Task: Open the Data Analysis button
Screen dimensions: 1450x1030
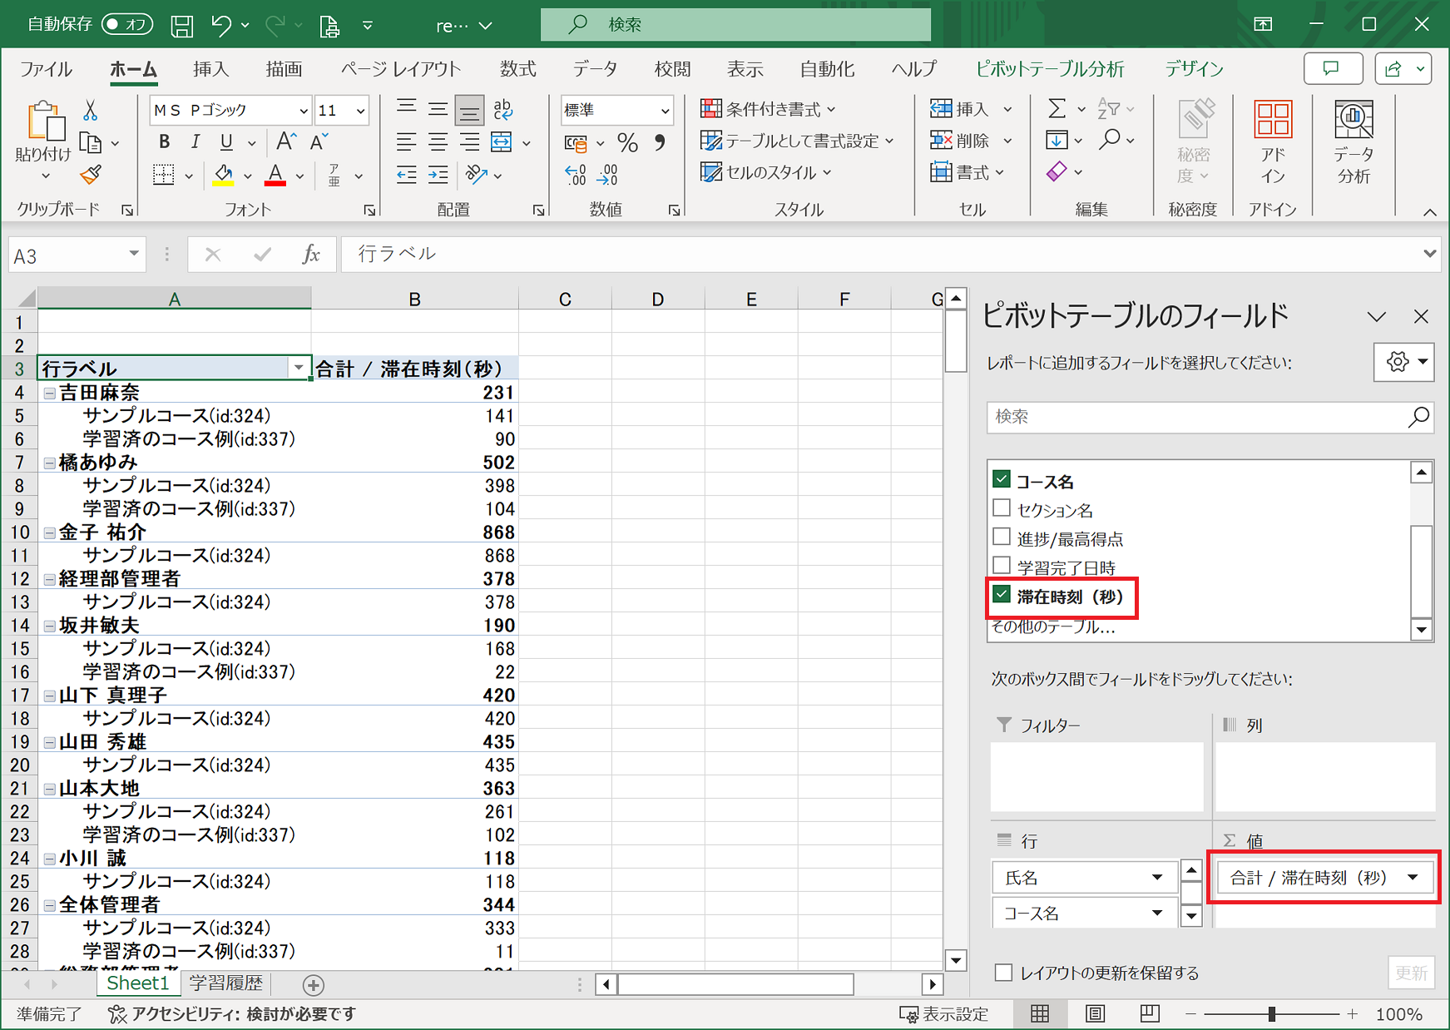Action: [x=1353, y=141]
